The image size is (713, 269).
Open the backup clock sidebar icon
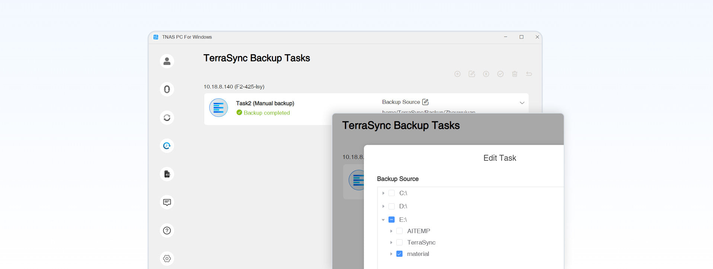167,146
